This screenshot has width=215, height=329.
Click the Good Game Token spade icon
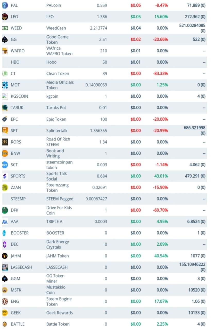(x=5, y=40)
